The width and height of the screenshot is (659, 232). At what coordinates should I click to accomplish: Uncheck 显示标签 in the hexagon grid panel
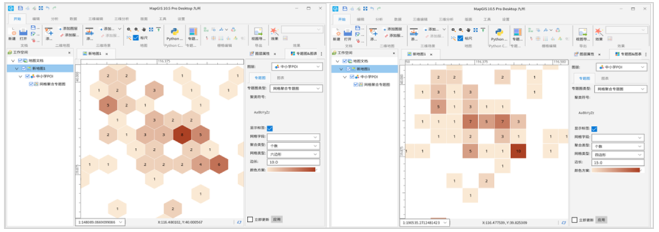pyautogui.click(x=270, y=128)
